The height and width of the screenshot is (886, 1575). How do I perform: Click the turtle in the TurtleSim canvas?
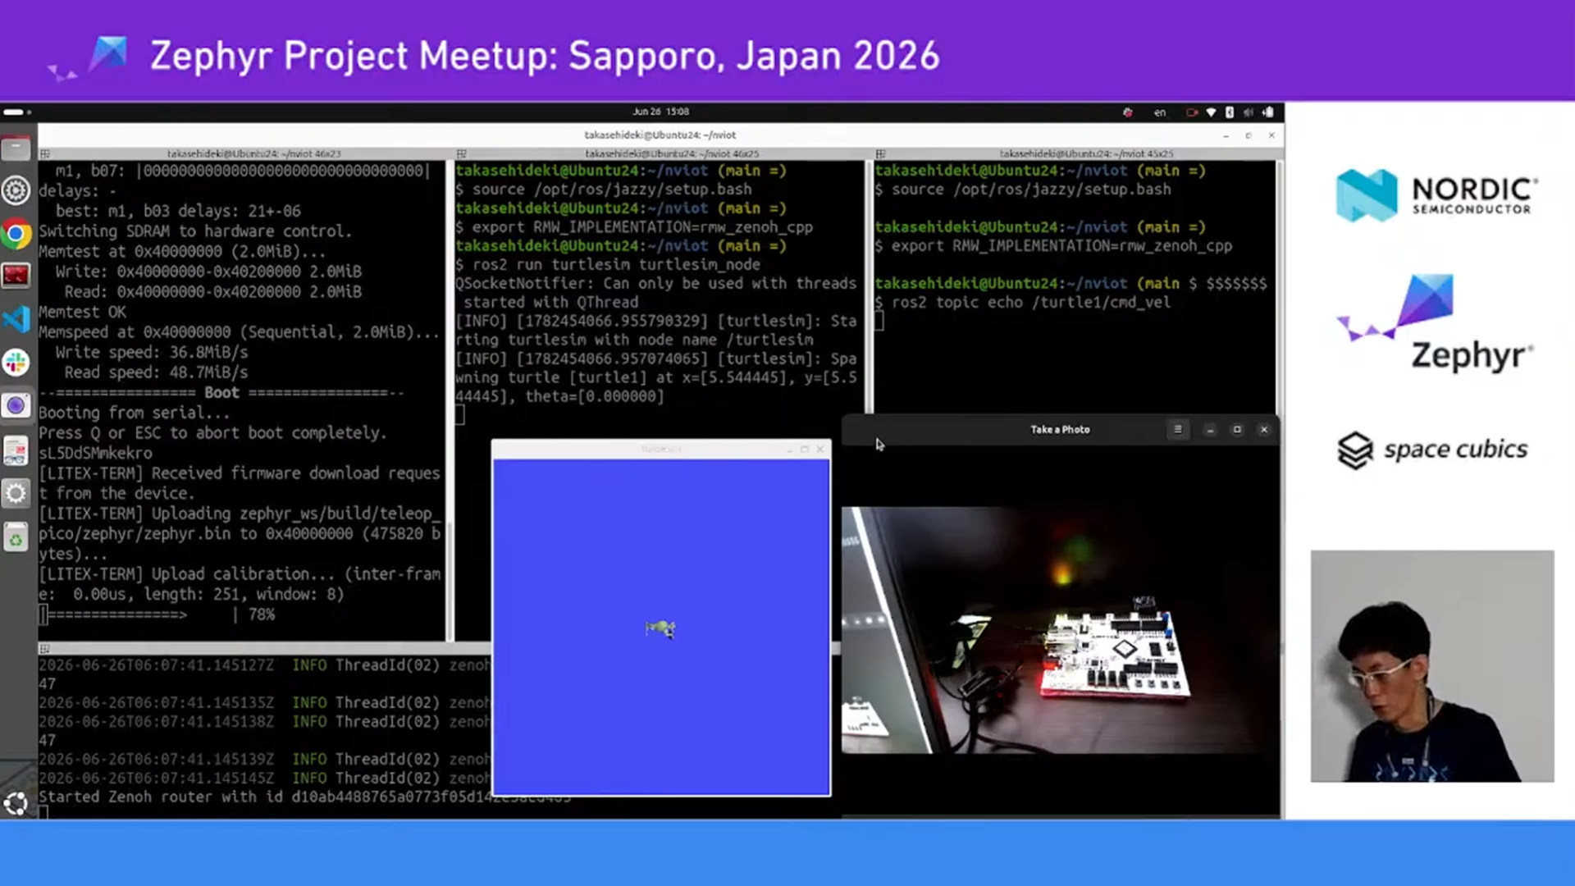[x=660, y=629]
